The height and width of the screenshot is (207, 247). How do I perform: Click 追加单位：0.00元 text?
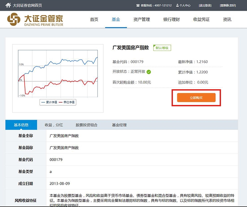click(x=193, y=82)
